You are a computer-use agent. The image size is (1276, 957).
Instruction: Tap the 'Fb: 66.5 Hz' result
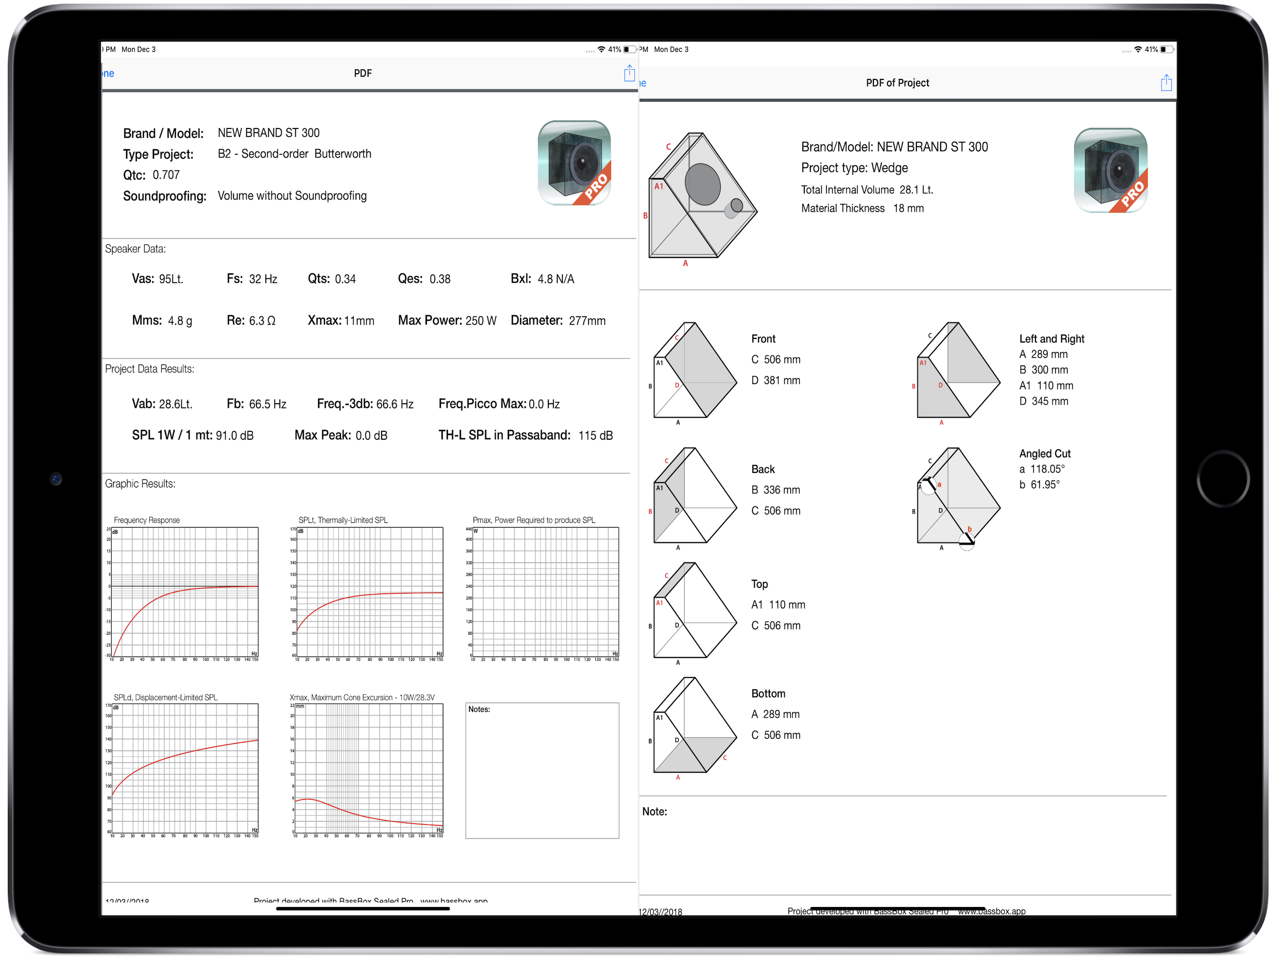[257, 404]
